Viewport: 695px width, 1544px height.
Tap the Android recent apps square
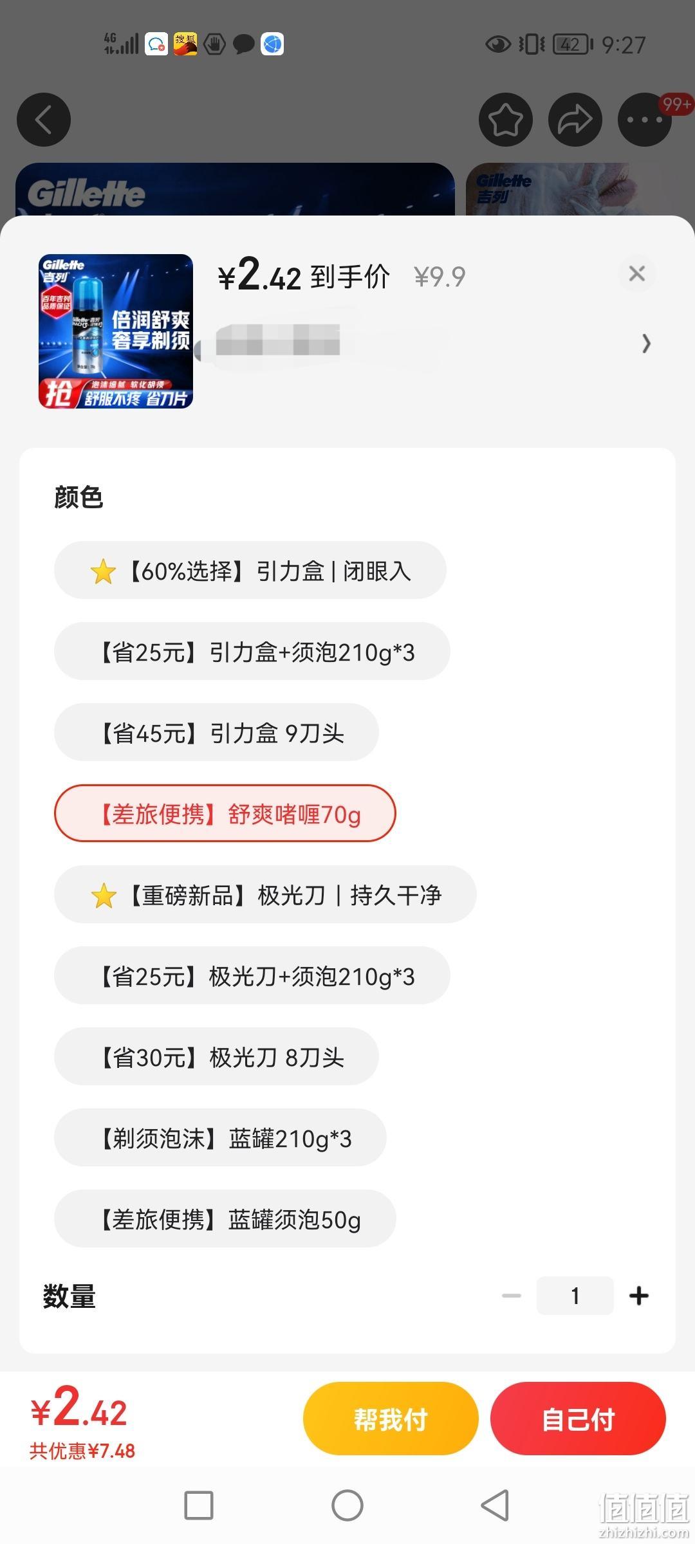pyautogui.click(x=199, y=1505)
